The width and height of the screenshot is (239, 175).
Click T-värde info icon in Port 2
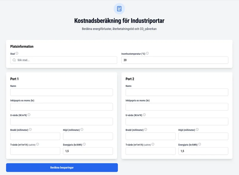153,144
